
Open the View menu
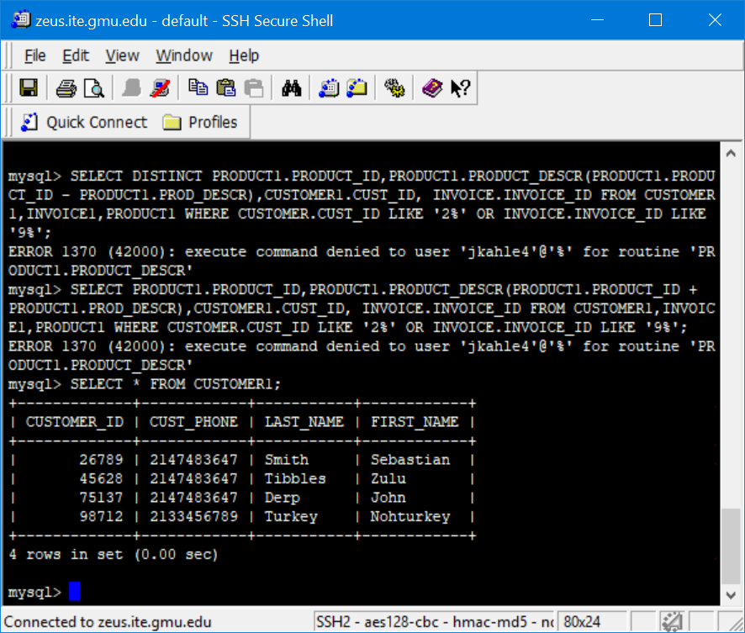(x=122, y=55)
